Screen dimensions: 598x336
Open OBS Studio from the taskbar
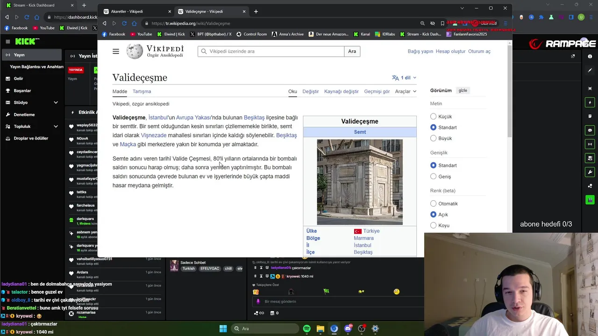(x=361, y=329)
